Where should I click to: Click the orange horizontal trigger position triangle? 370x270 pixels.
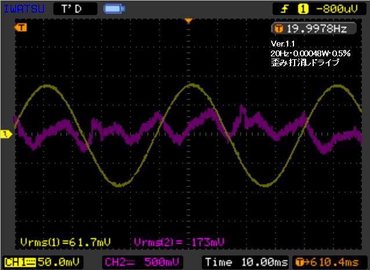188,21
